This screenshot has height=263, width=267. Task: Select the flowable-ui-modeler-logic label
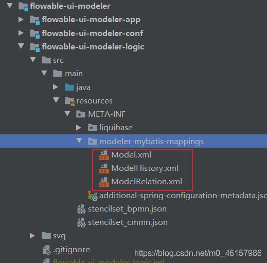click(93, 47)
